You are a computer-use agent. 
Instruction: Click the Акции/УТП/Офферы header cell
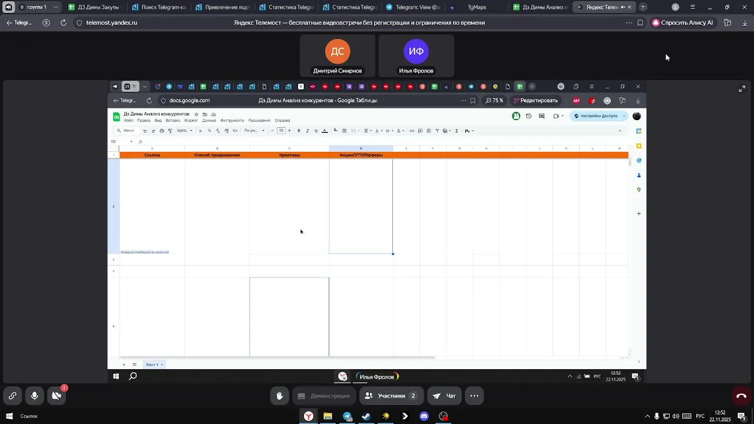coord(361,155)
